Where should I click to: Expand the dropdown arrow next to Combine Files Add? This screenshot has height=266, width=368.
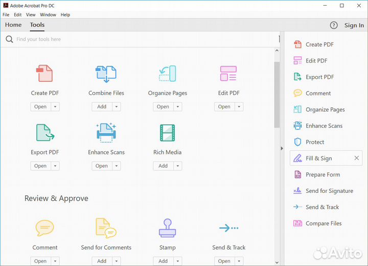[x=117, y=107]
